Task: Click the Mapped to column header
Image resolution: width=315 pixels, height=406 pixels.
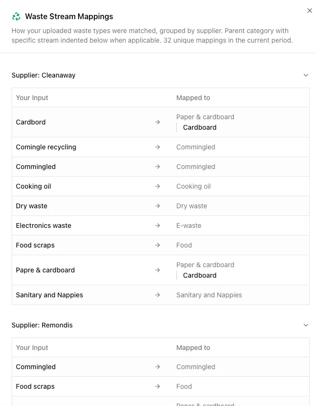Action: click(193, 98)
